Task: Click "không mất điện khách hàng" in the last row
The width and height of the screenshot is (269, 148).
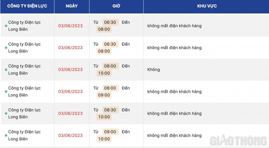Action: [x=174, y=136]
